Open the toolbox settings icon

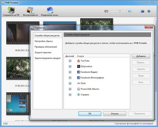[x=143, y=11]
